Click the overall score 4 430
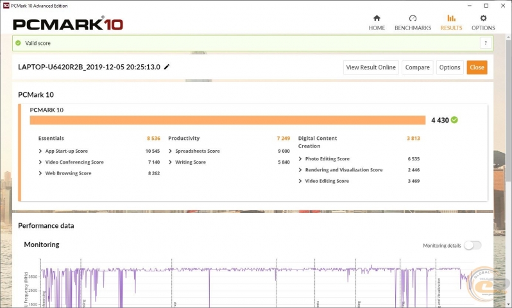 pyautogui.click(x=440, y=120)
